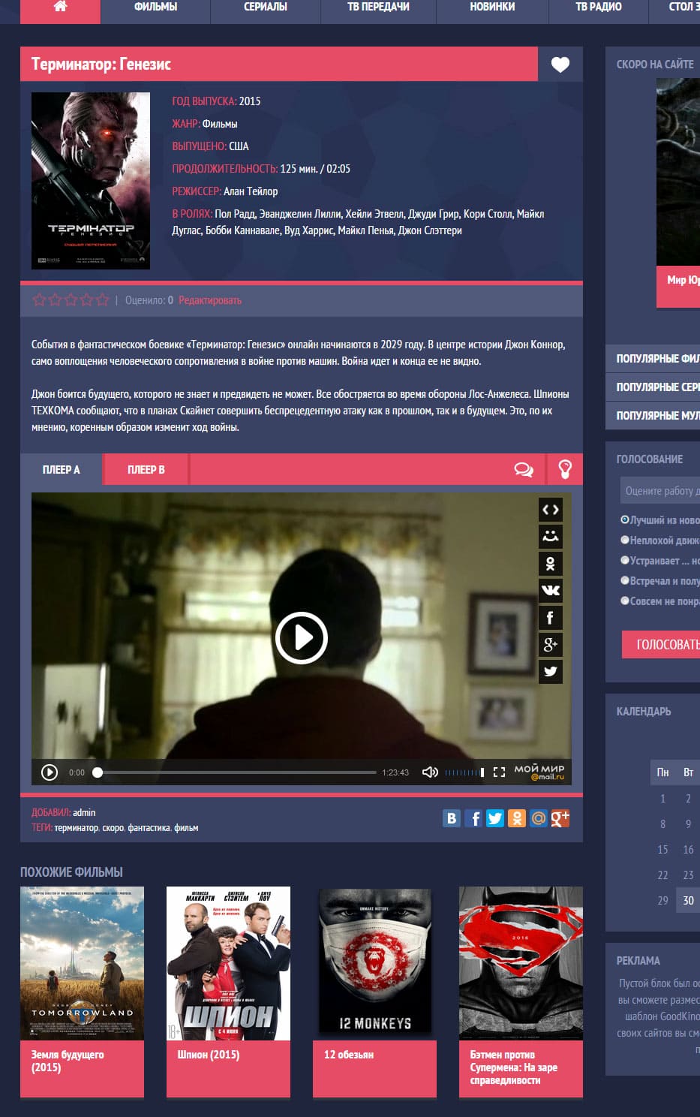Enter fullscreen mode in video player
Image resolution: width=700 pixels, height=1117 pixels.
click(x=499, y=772)
